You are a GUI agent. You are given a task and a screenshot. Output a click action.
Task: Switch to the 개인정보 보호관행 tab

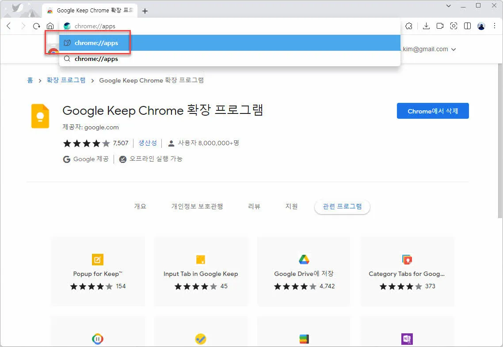point(197,206)
